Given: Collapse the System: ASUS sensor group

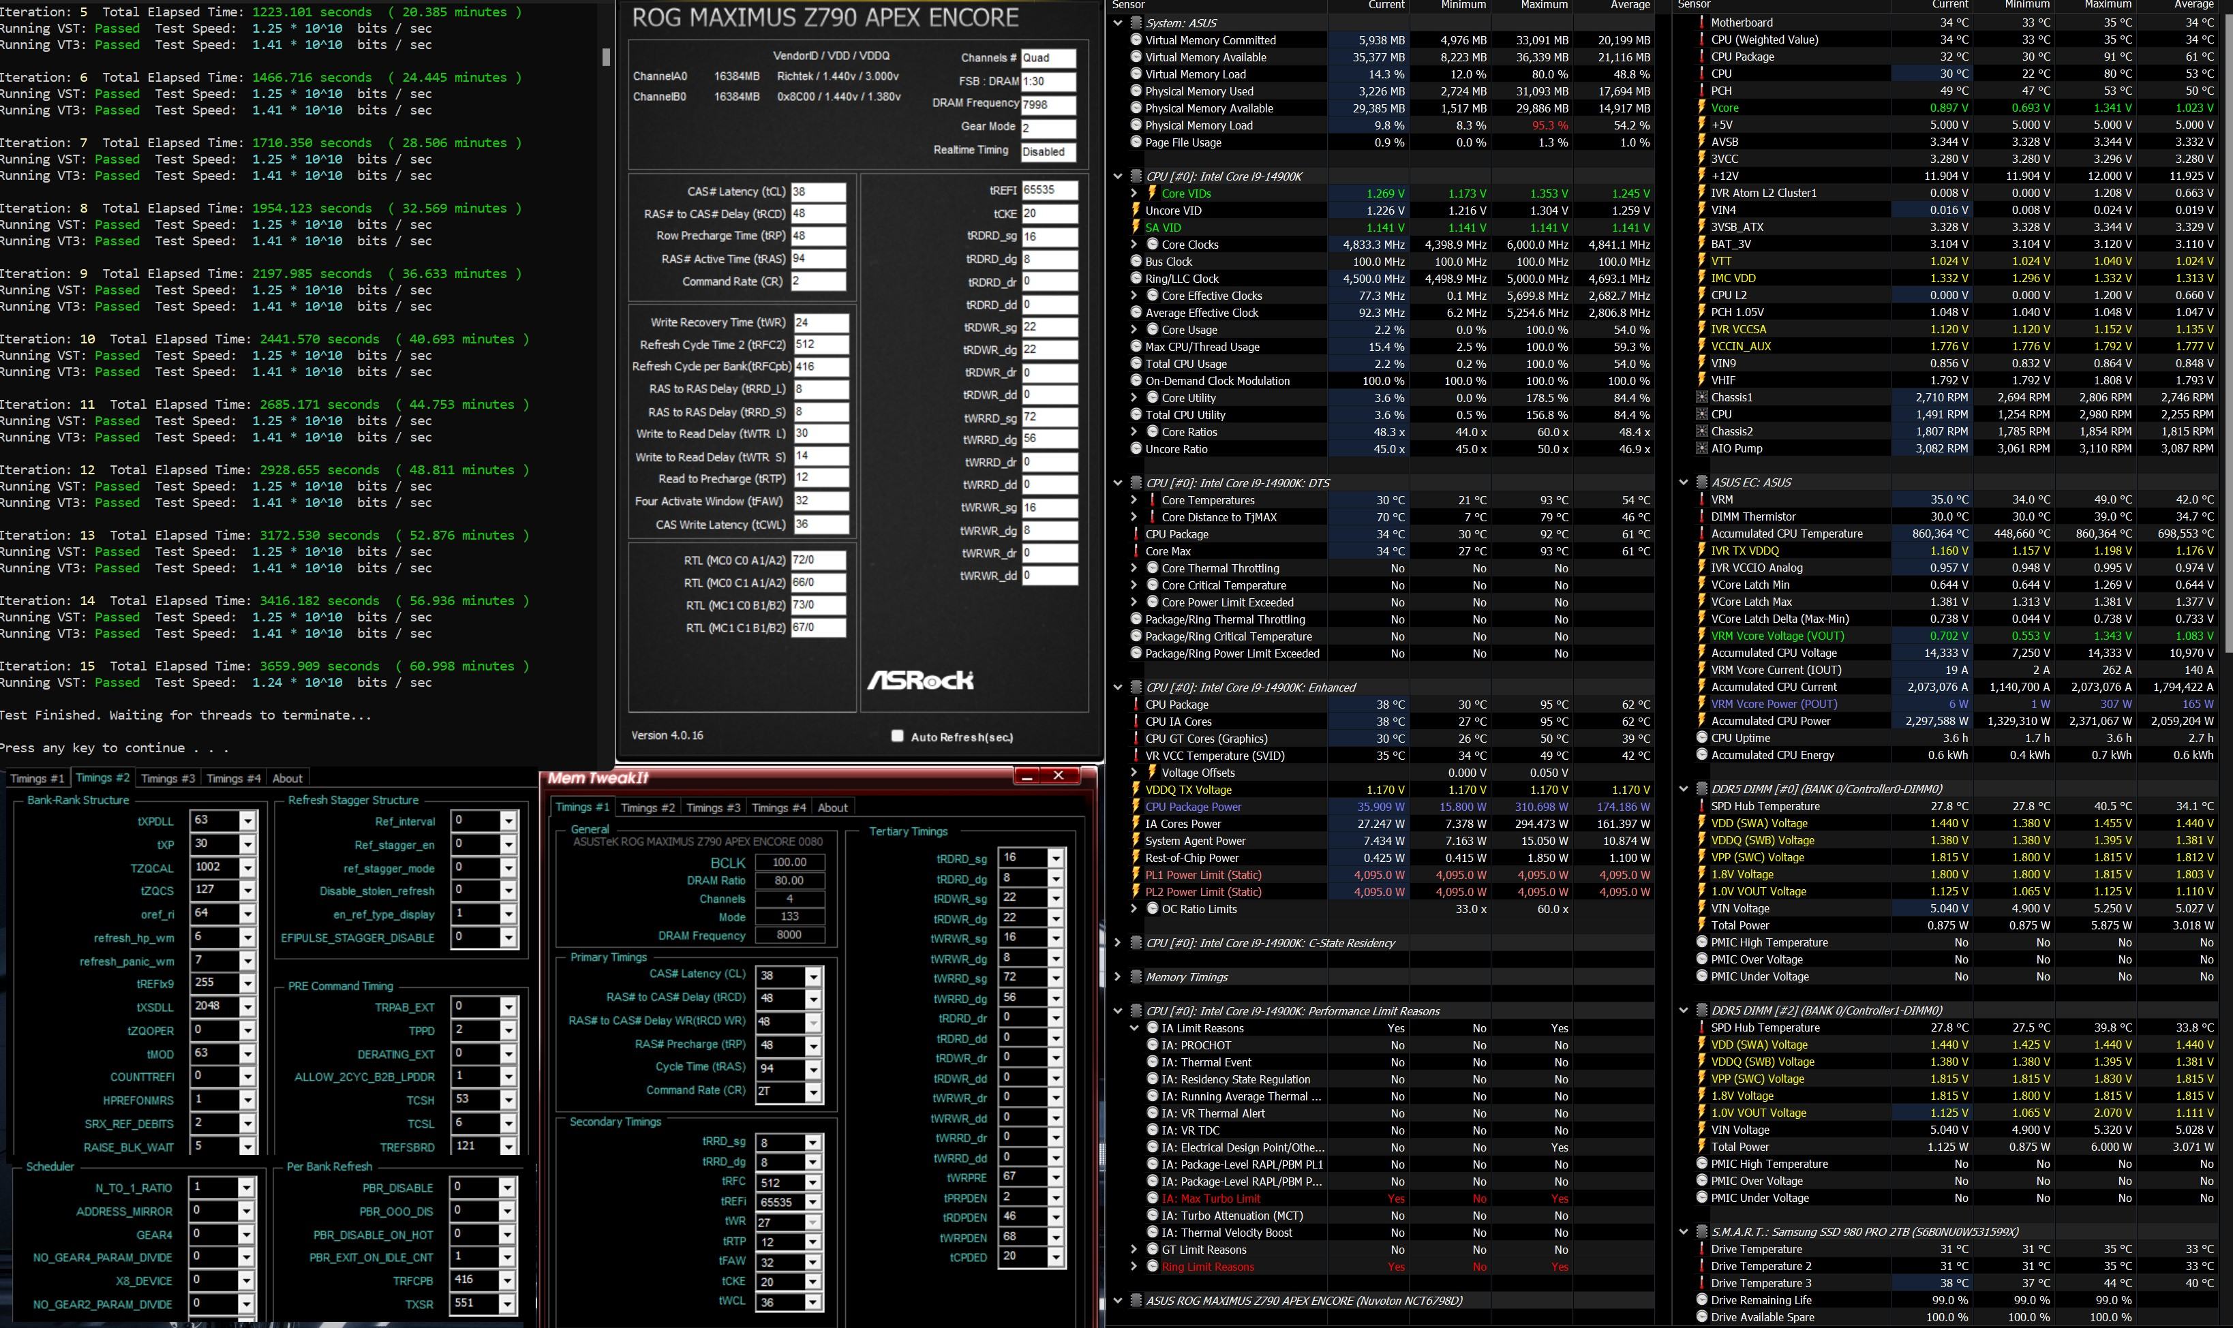Looking at the screenshot, I should tap(1117, 23).
